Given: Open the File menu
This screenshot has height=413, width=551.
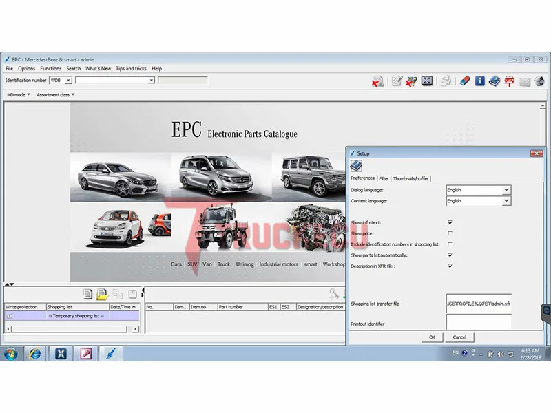Looking at the screenshot, I should (9, 68).
